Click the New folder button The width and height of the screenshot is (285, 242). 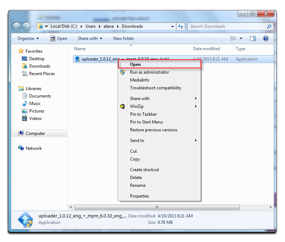(x=123, y=38)
